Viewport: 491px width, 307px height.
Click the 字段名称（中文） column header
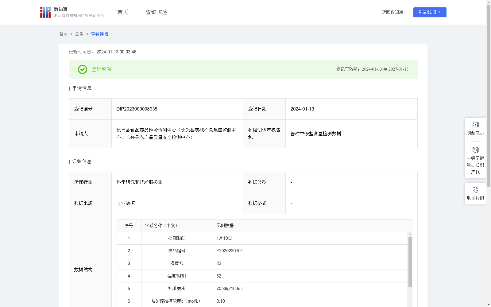177,226
